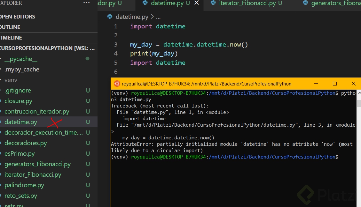Open closure.py from the file explorer

tap(18, 101)
